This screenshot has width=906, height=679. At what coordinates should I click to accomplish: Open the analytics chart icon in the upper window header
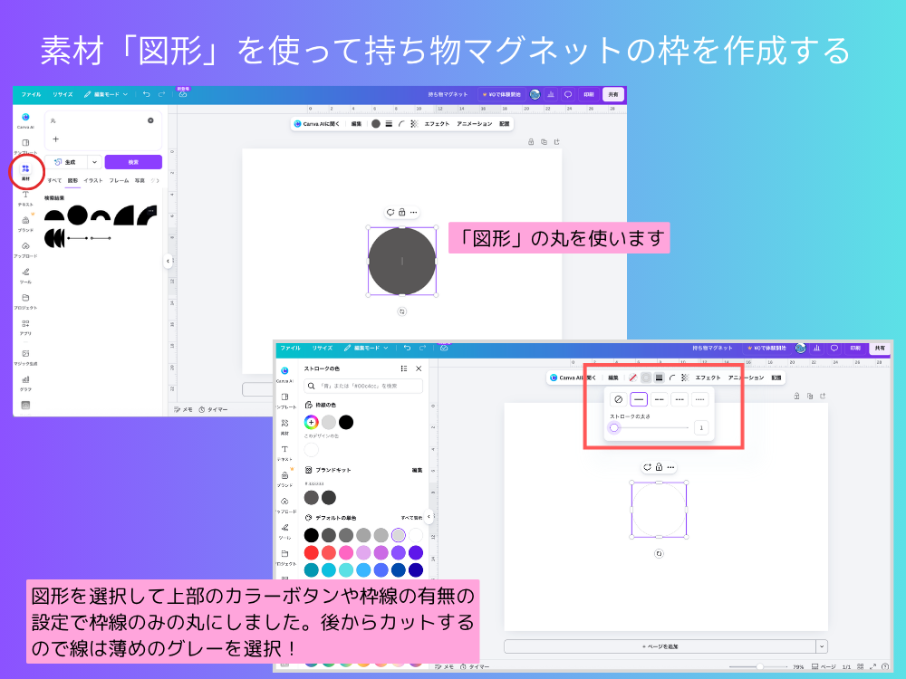point(551,94)
